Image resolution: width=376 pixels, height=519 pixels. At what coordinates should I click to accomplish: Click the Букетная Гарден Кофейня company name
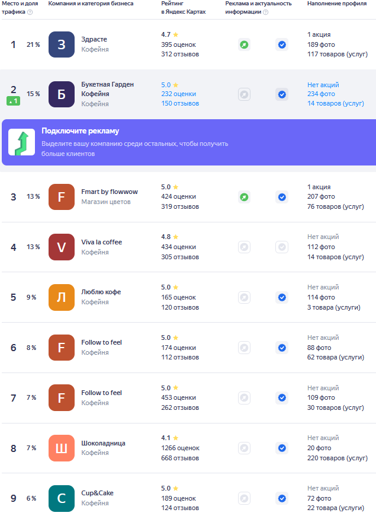(x=107, y=89)
